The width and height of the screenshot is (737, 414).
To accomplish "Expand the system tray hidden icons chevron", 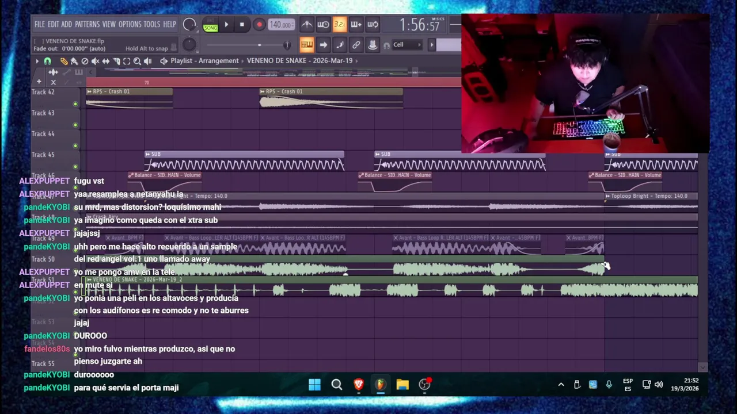I will [x=561, y=385].
